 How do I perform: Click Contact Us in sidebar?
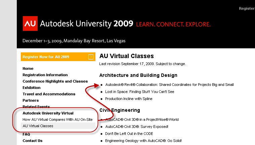32,141
